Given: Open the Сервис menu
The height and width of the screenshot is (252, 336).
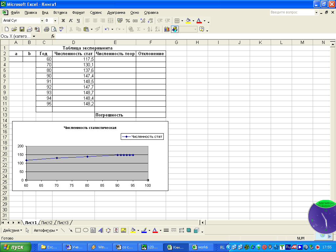Looking at the screenshot, I should point(96,12).
